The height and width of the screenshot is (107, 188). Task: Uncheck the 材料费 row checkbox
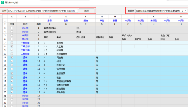[x=12, y=50]
